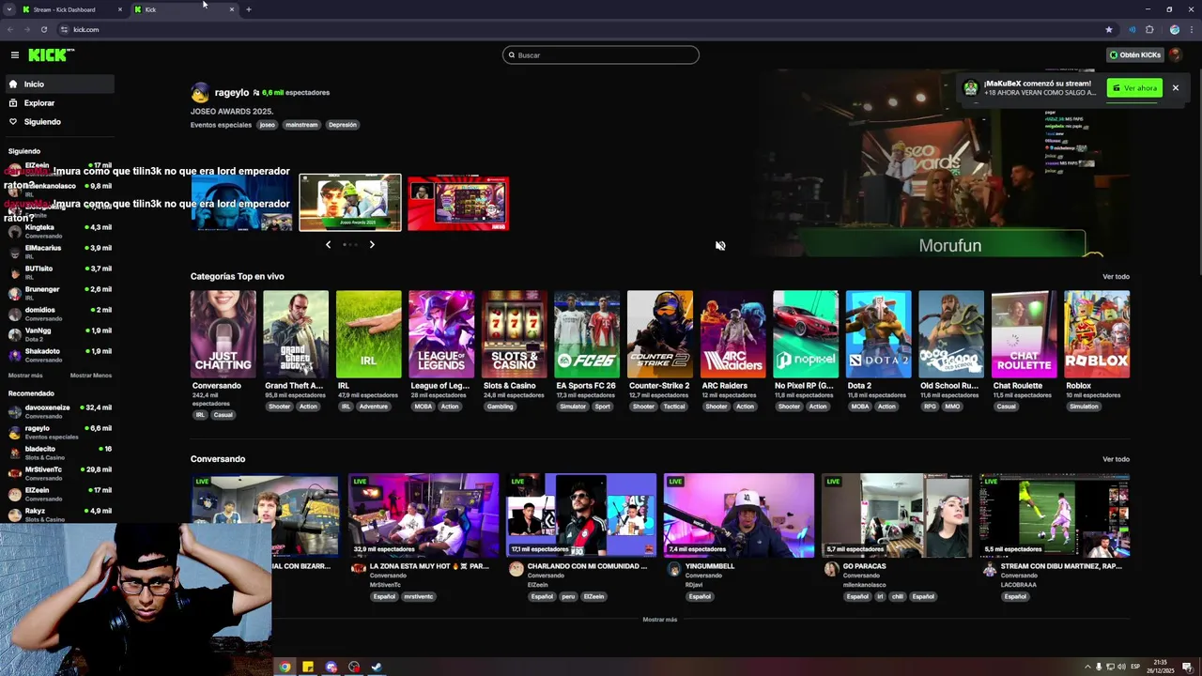Open Google Chrome in taskbar
The image size is (1202, 676).
pos(285,668)
